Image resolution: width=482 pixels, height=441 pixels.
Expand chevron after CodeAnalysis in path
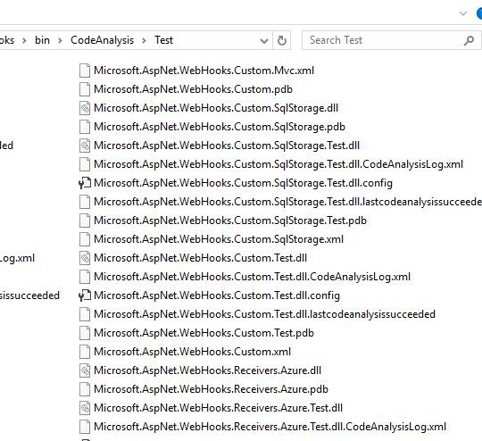144,40
